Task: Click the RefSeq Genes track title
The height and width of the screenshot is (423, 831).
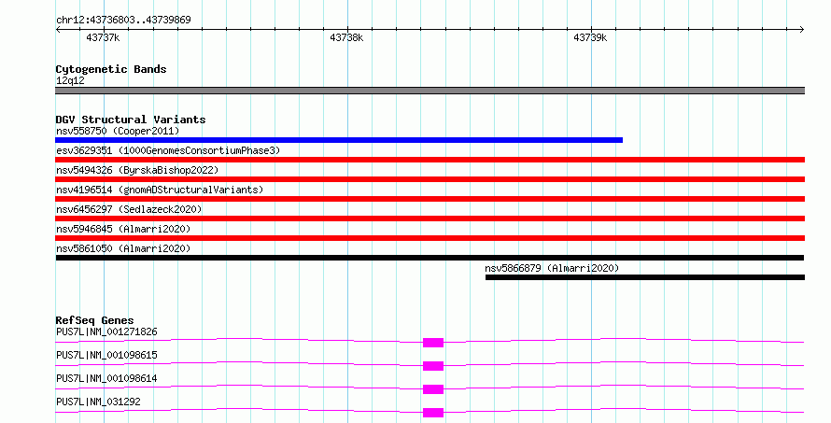Action: (x=94, y=320)
